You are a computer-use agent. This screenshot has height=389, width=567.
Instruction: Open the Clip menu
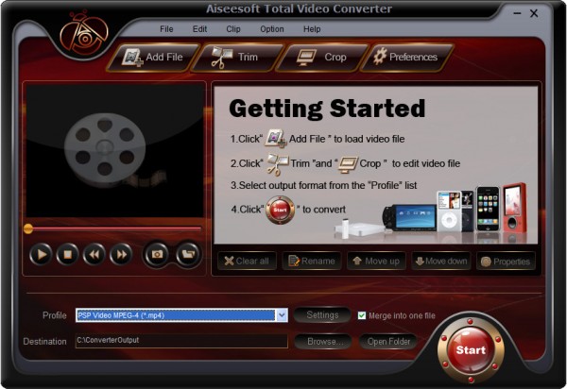233,29
